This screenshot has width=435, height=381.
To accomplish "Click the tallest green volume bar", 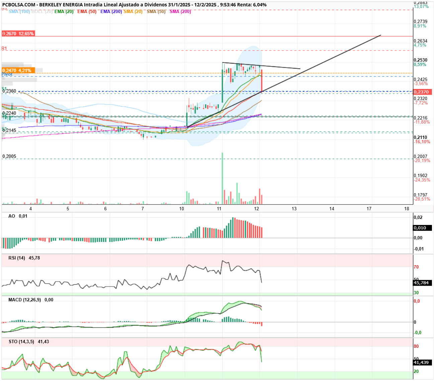I will coord(222,178).
